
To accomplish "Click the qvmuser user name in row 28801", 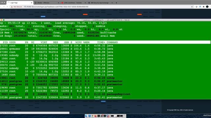I will [x=15, y=49].
